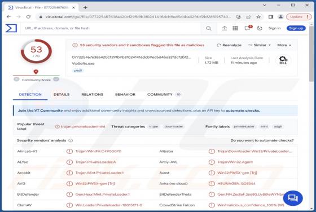
Task: Open the browser side panel icon
Action: click(x=271, y=17)
